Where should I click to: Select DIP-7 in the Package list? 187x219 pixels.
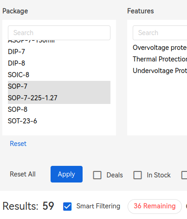pos(59,52)
